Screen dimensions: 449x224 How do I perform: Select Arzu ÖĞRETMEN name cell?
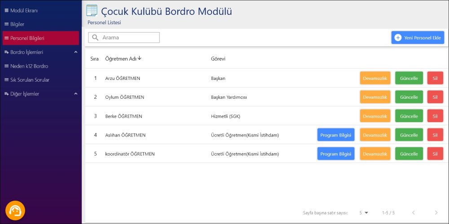[x=123, y=78]
